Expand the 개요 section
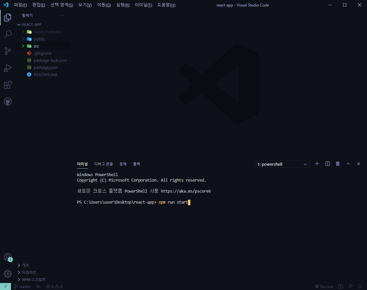 (43, 265)
